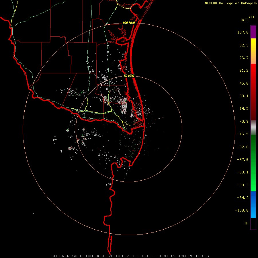
Task: Click the -94.2 velocity scale value
Action: (243, 198)
